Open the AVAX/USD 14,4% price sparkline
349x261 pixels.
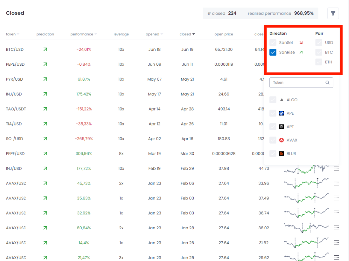pos(306,243)
